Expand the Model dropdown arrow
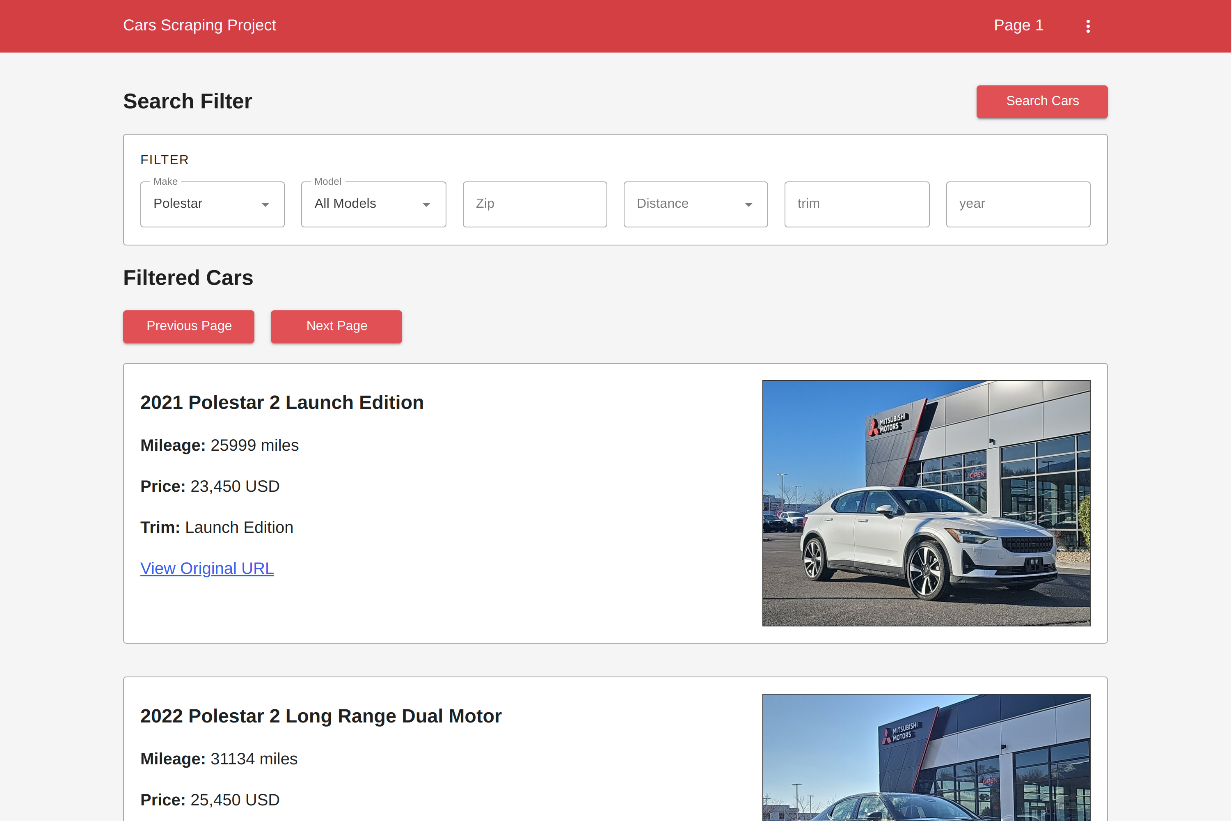 tap(426, 205)
